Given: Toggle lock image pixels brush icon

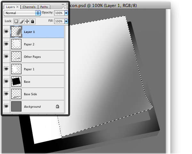Looking at the screenshot, I should [22, 21].
